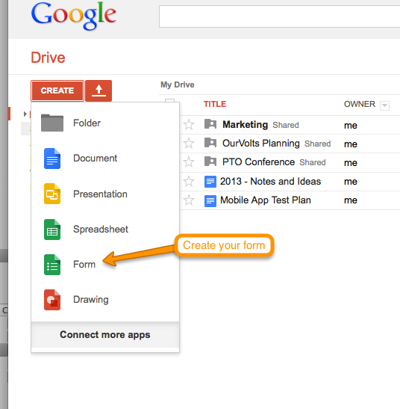This screenshot has height=409, width=400.
Task: Click the My Drive breadcrumb
Action: (178, 84)
